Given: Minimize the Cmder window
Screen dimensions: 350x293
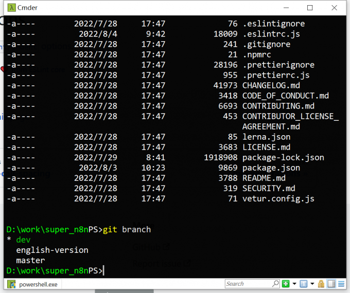Looking at the screenshot, I should click(x=286, y=8).
